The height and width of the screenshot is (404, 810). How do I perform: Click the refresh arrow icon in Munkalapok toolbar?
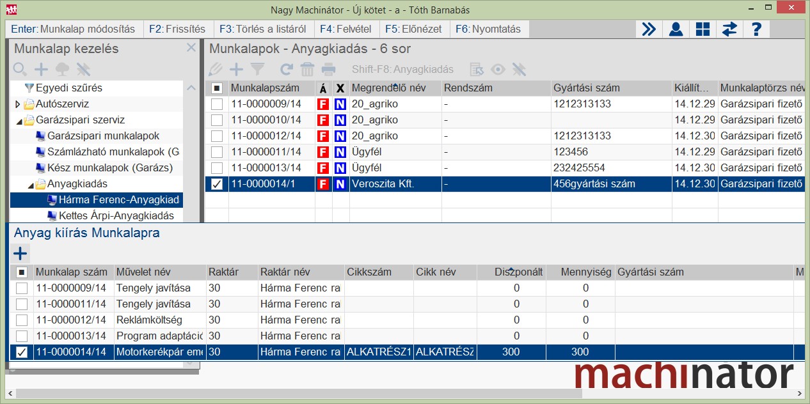pos(287,69)
